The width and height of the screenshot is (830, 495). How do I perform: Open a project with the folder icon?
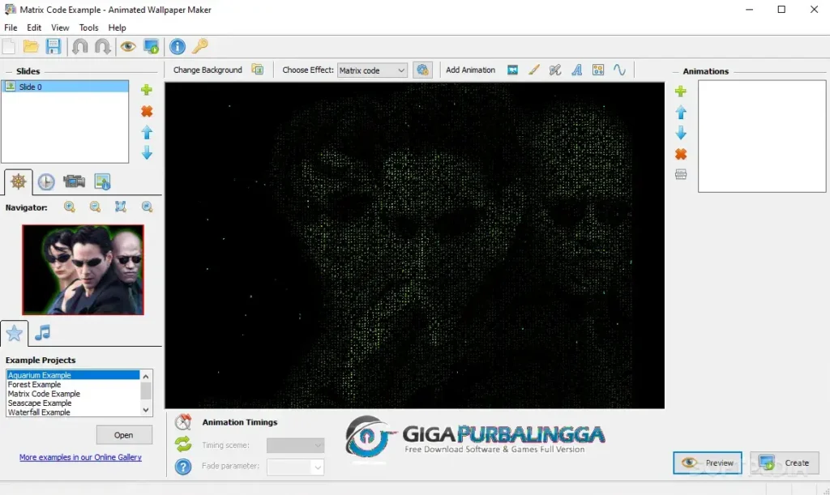(x=32, y=46)
